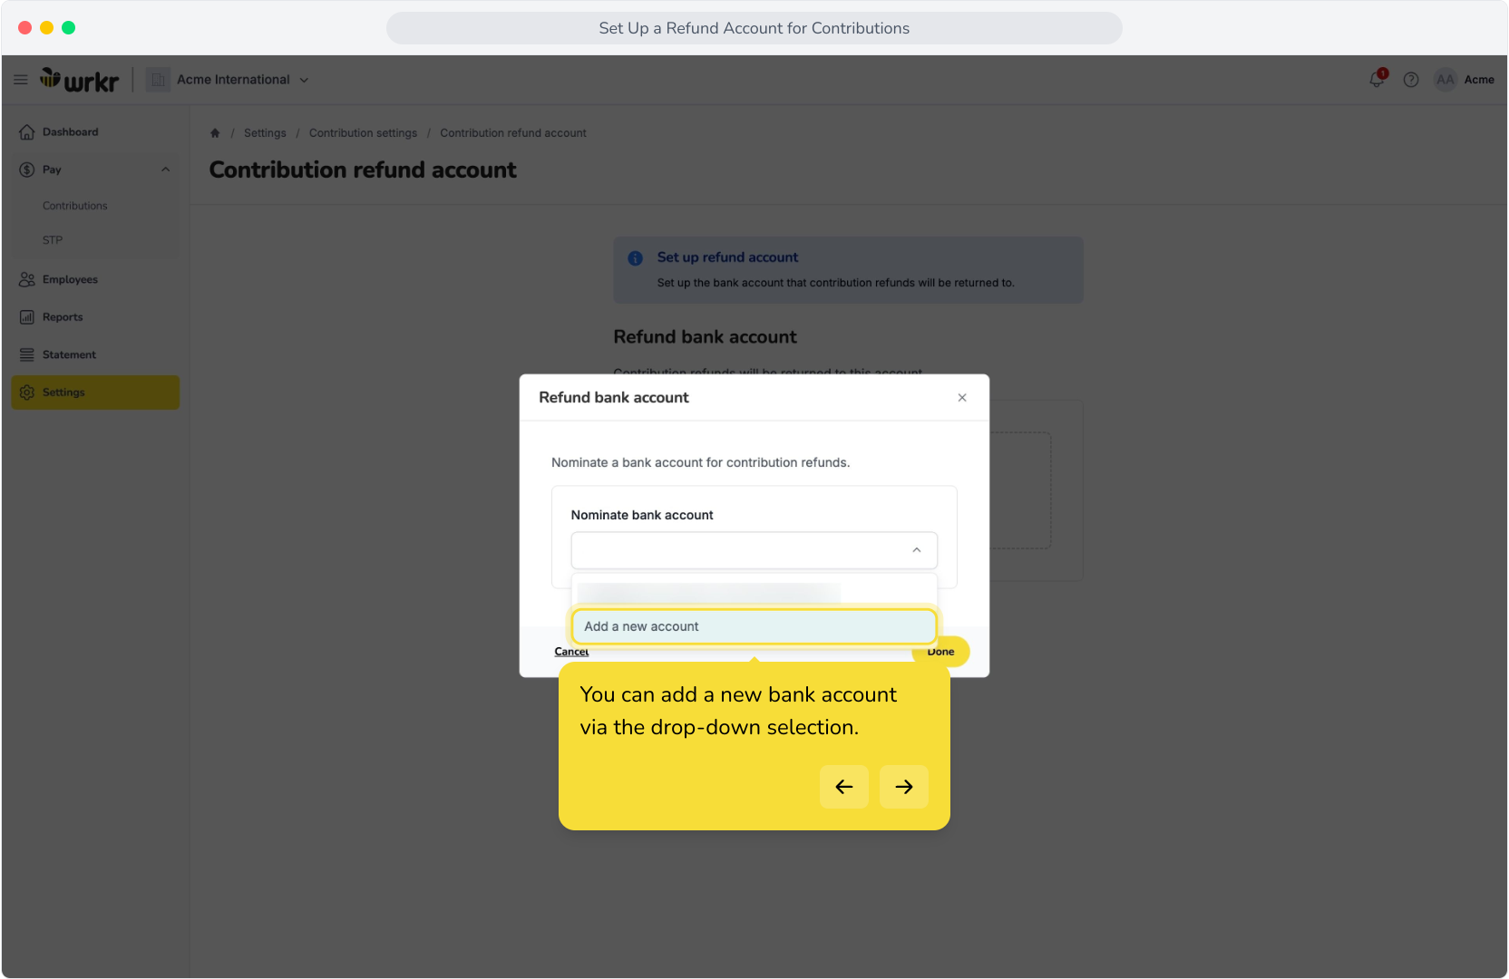
Task: Go to previous tutorial step arrow
Action: 844,787
